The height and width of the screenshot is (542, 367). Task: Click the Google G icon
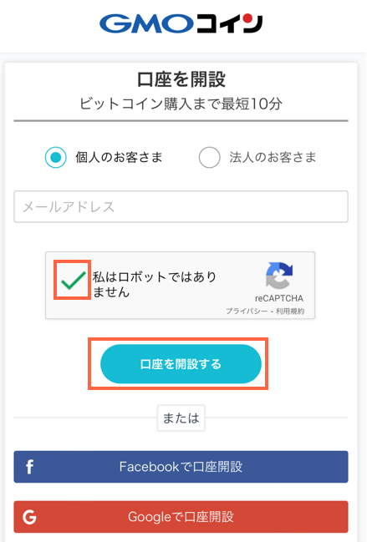coord(29,517)
